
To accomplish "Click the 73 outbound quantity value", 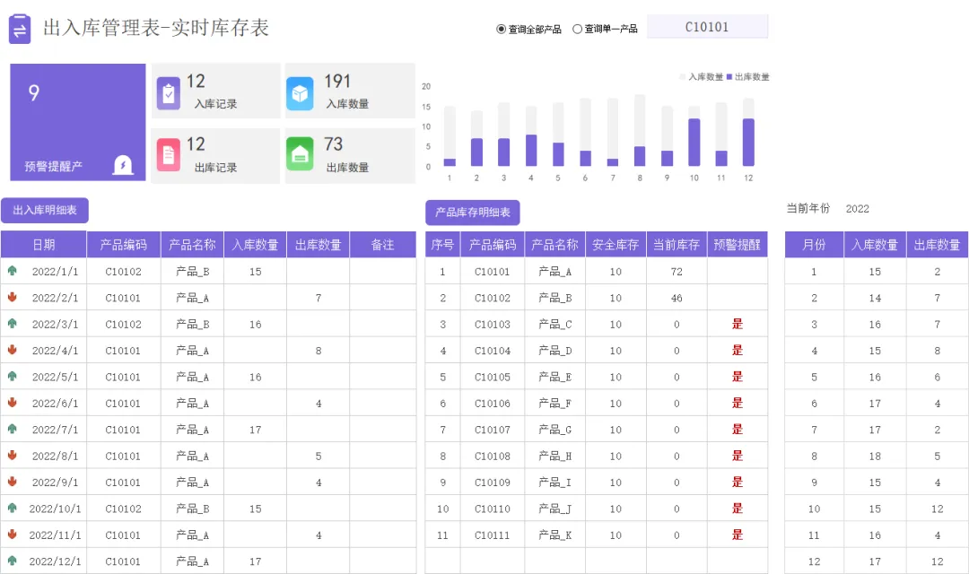I will pos(333,144).
